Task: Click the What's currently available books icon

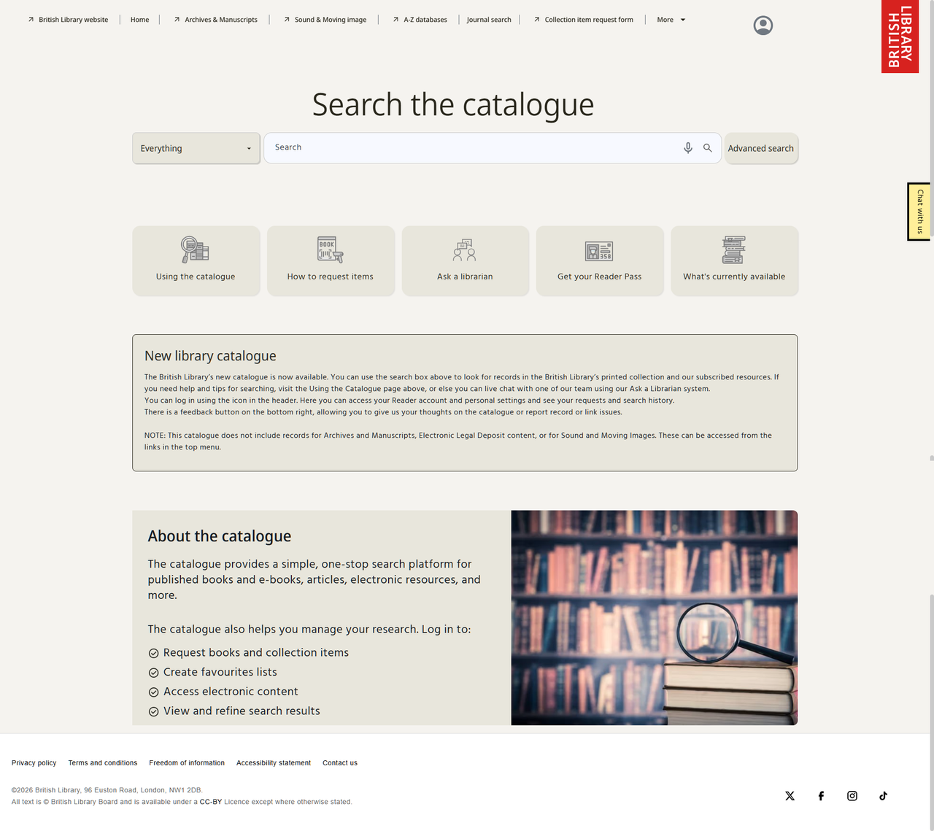Action: pyautogui.click(x=734, y=250)
